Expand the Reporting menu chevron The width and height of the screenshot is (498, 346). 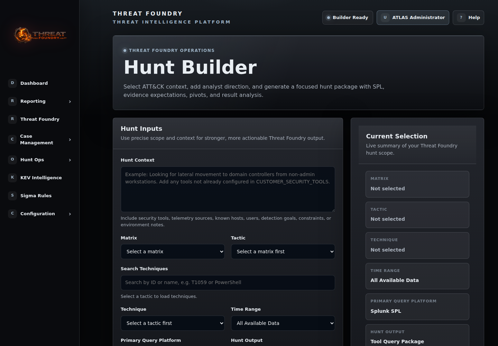coord(70,101)
